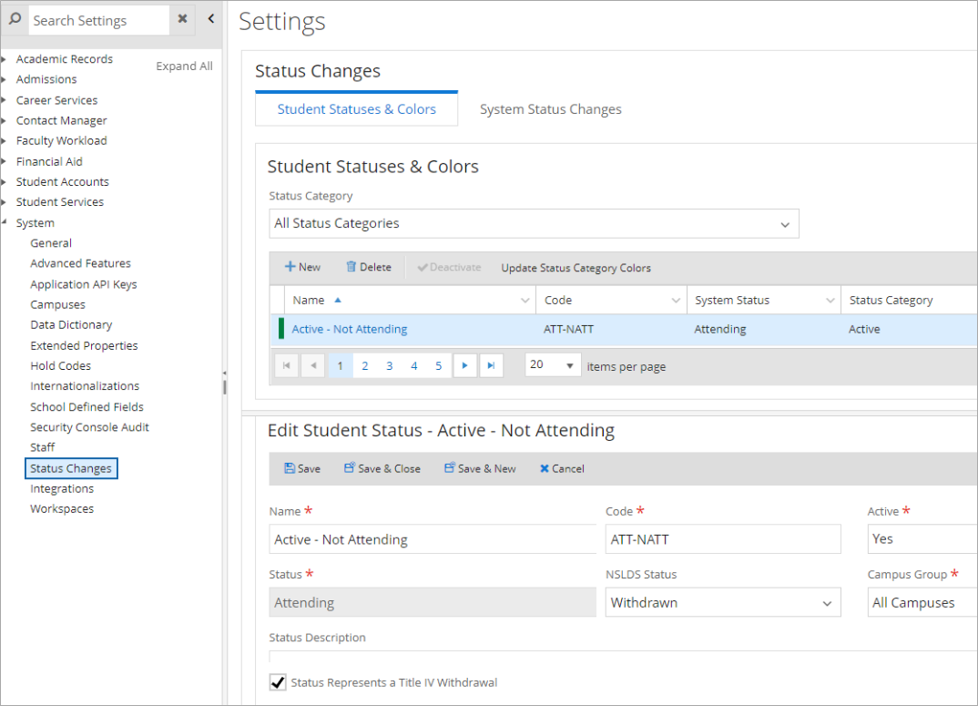978x706 pixels.
Task: Click the sidebar splitter collapse handle
Action: (225, 373)
